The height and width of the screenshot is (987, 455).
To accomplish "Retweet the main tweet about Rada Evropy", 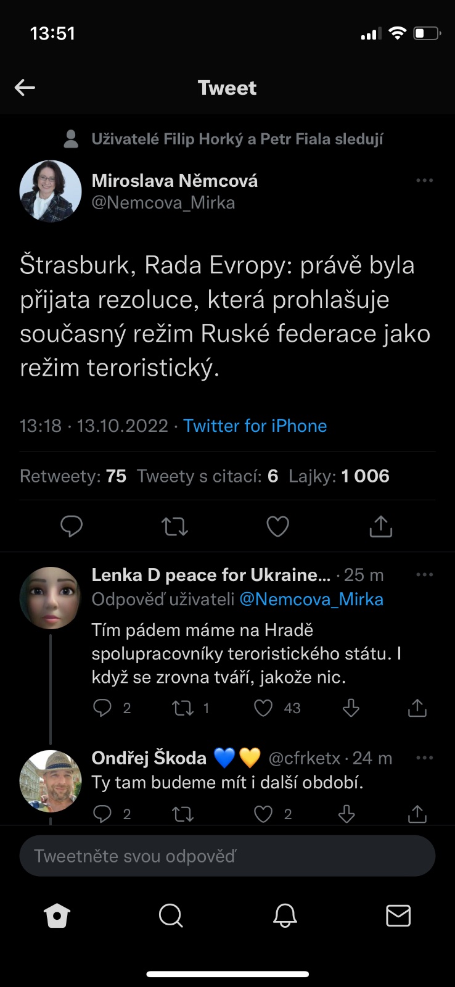I will [x=174, y=527].
